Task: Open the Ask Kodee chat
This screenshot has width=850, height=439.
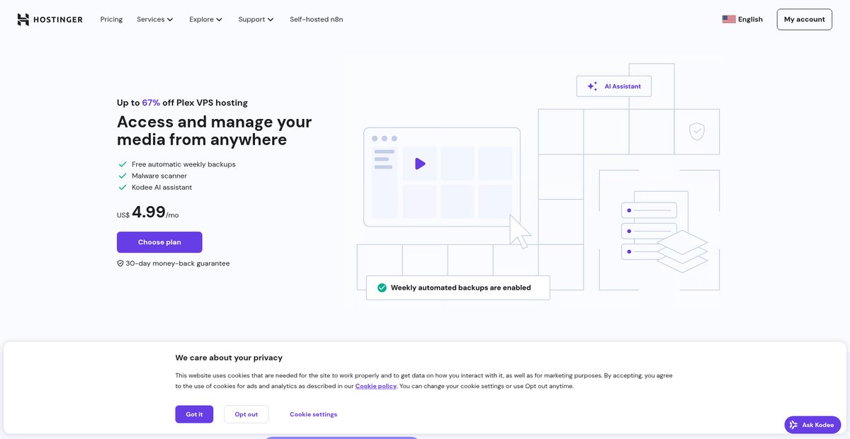Action: [x=812, y=425]
